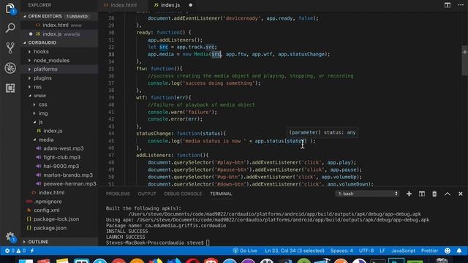
Task: Click Prettier in the status bar
Action: click(429, 251)
